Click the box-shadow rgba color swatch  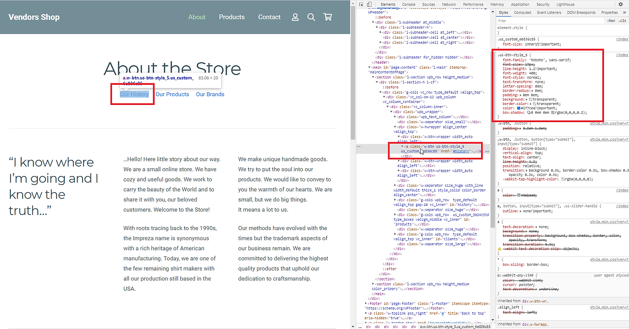point(553,112)
